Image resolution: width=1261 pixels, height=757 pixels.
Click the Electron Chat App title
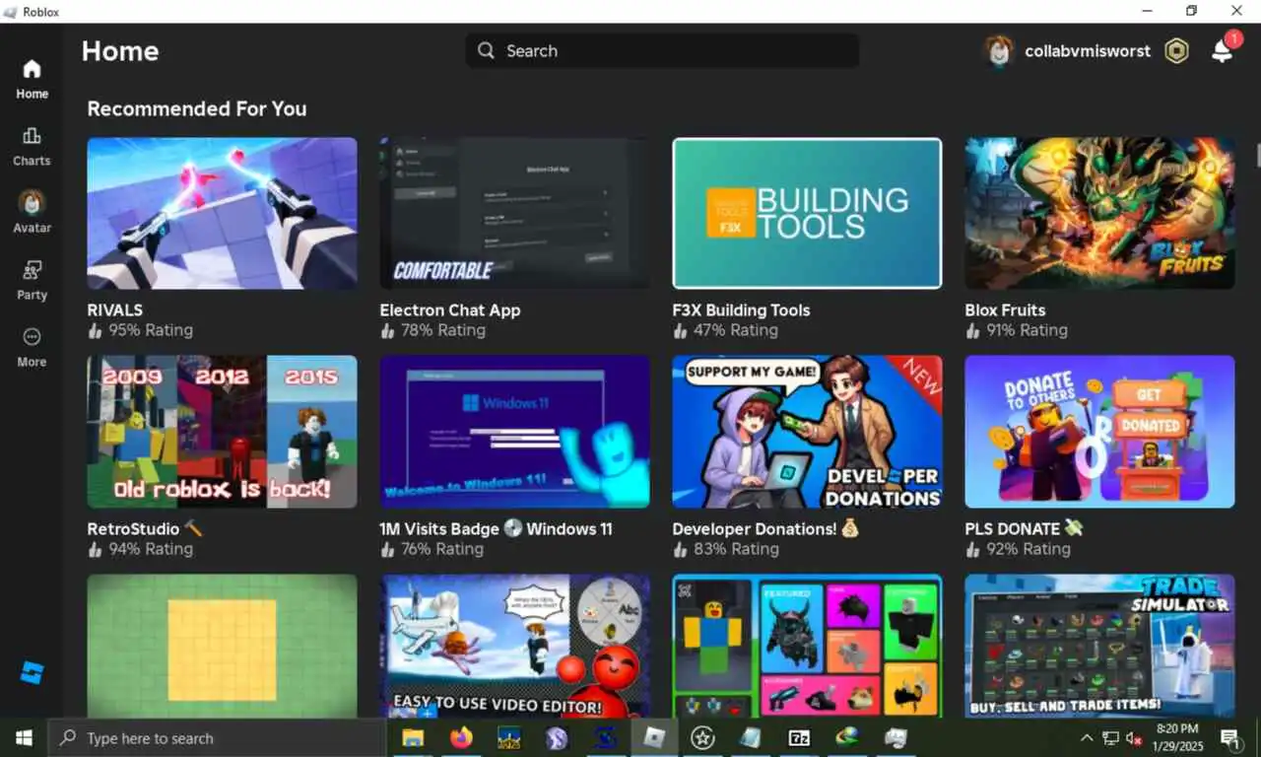click(450, 310)
